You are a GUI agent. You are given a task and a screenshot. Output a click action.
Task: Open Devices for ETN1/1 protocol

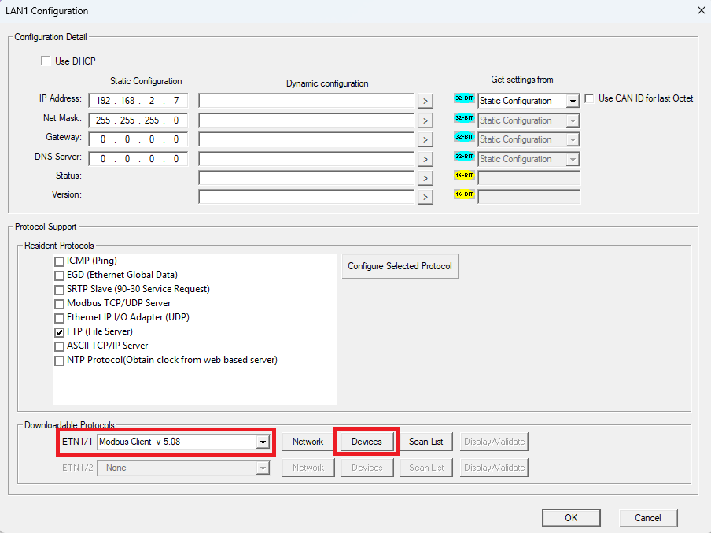(367, 442)
